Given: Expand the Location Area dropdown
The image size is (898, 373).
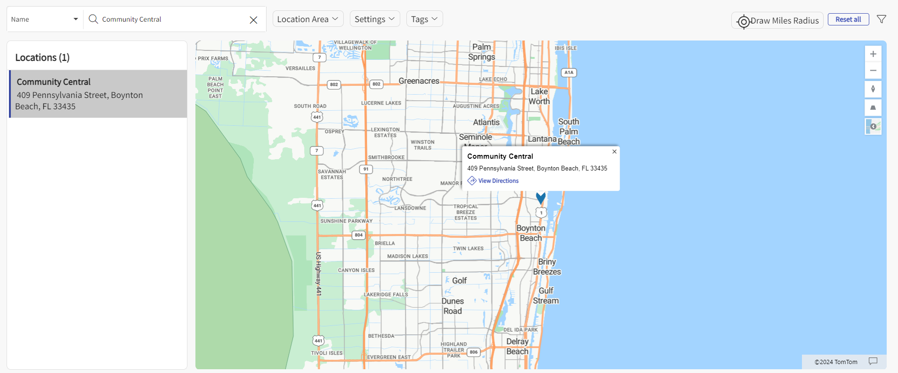Looking at the screenshot, I should 307,19.
